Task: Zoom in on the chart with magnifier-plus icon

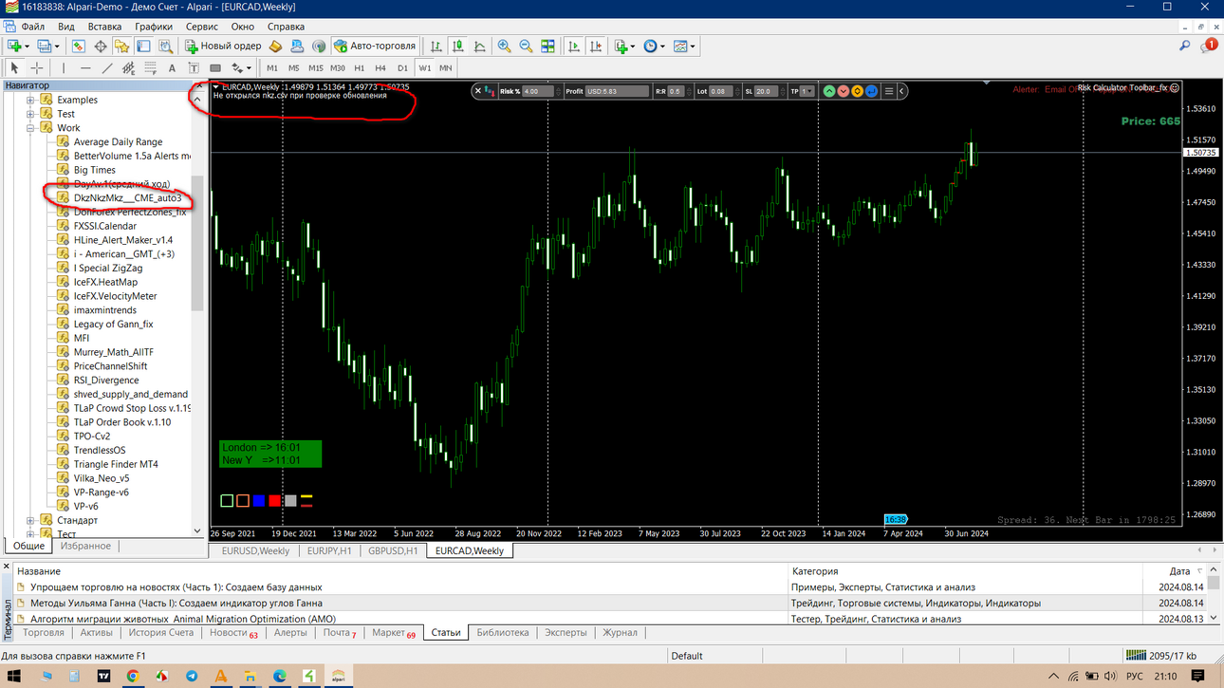Action: point(504,46)
